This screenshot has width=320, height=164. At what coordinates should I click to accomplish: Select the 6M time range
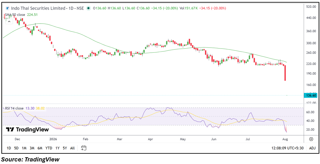tap(40, 148)
